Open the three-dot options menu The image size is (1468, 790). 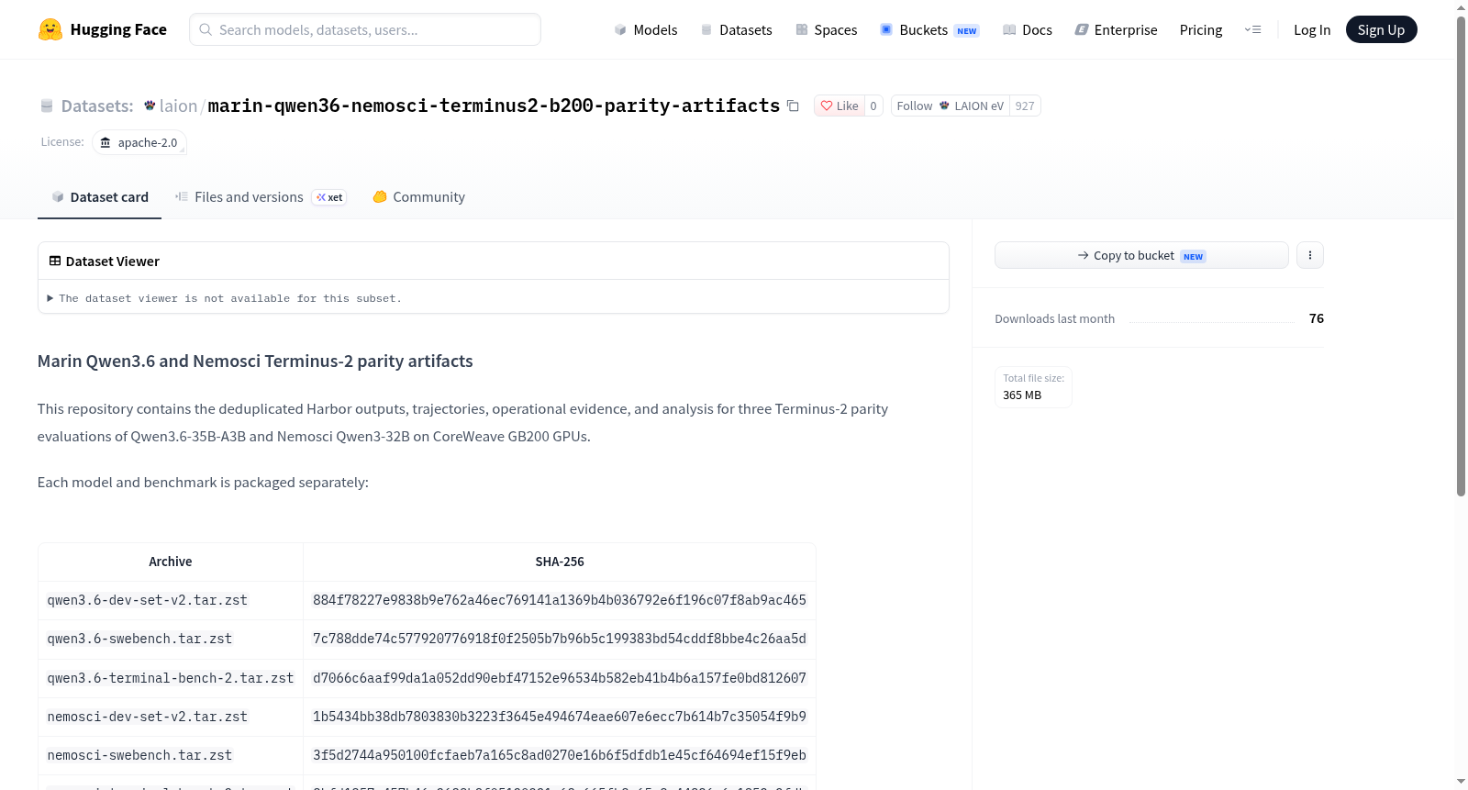click(1310, 255)
